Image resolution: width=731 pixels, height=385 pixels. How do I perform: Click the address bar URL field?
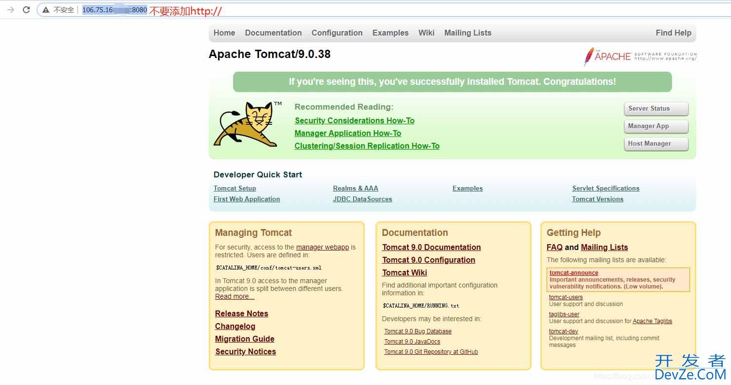pos(383,10)
